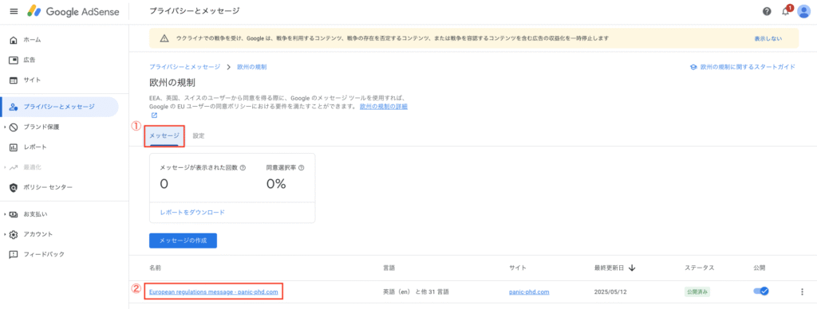Open the three-dot menu for the message row
Viewport: 817px width, 309px height.
(x=802, y=291)
